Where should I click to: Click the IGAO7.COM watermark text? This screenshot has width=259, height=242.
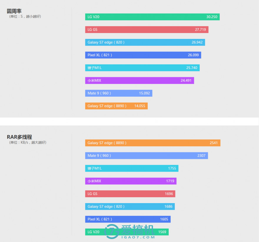138,237
